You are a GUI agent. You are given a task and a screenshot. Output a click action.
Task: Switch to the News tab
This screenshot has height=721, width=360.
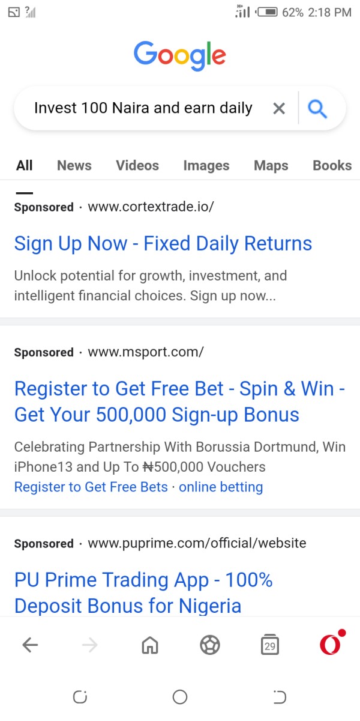click(x=74, y=165)
